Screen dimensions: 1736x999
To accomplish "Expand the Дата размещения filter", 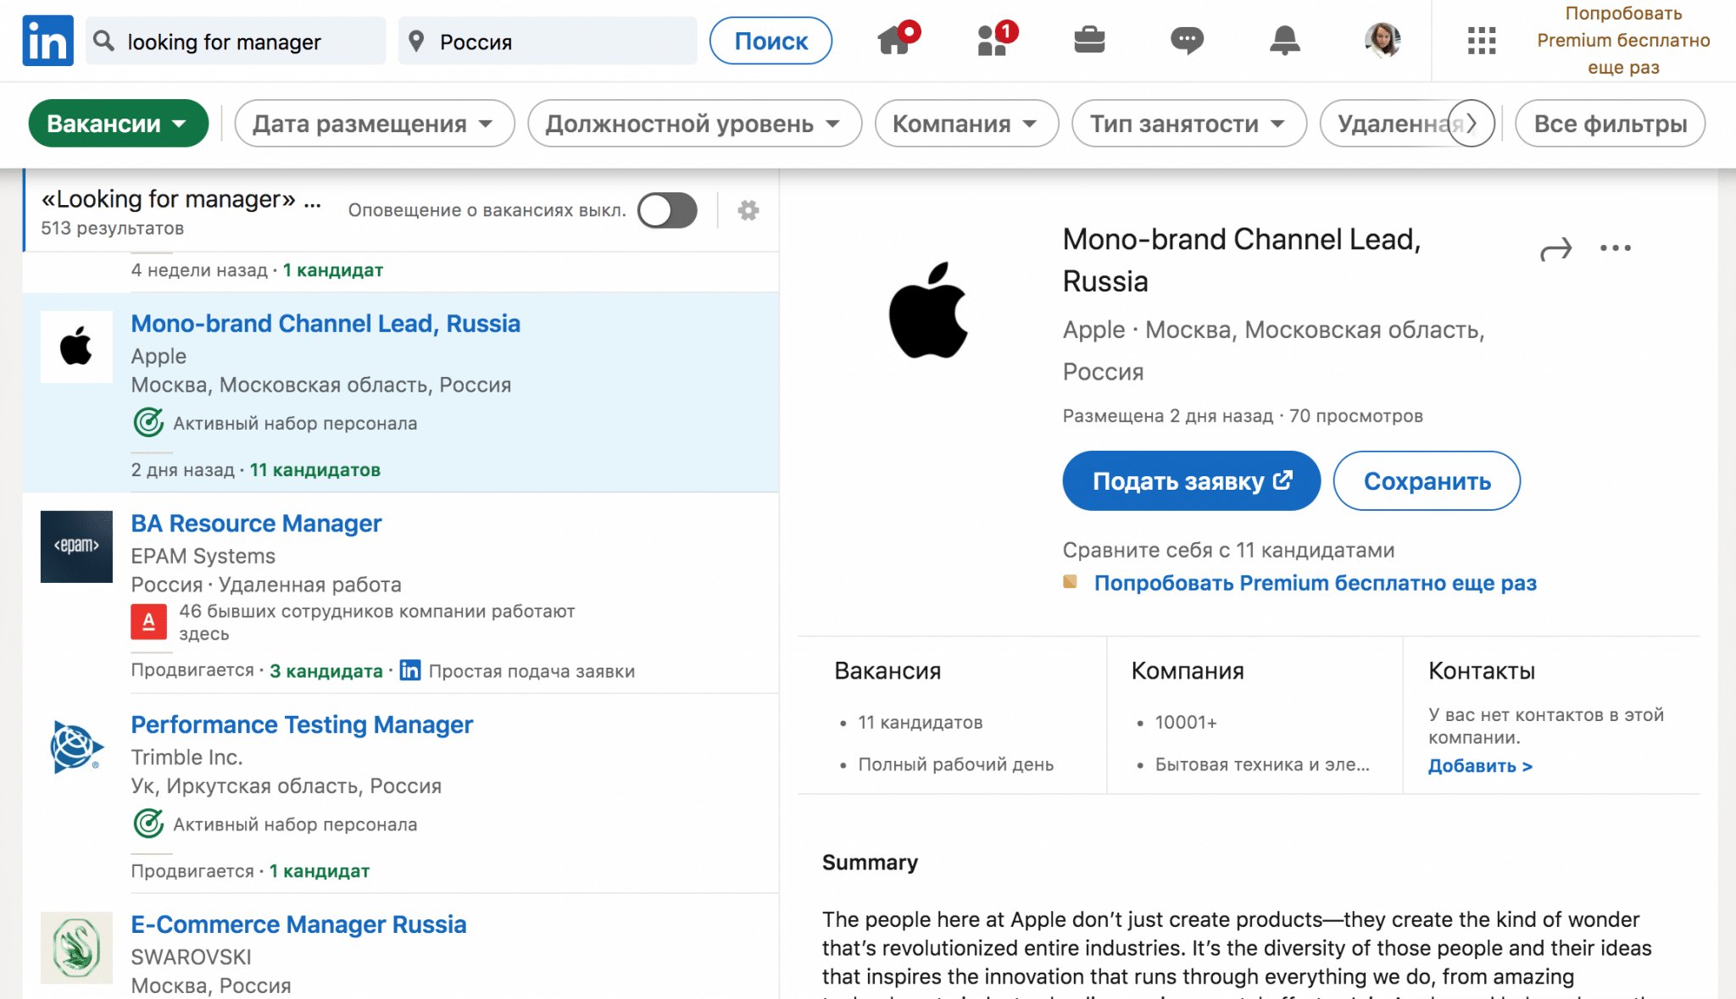I will click(x=374, y=124).
